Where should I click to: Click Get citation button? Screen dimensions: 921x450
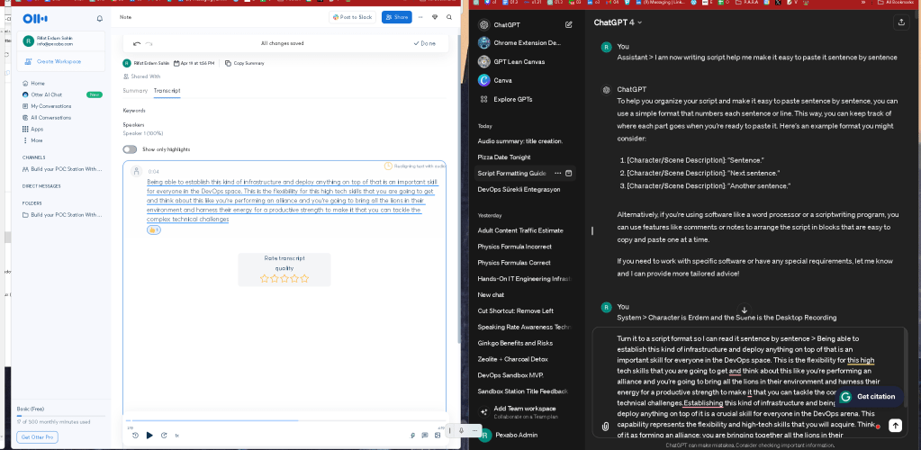870,397
